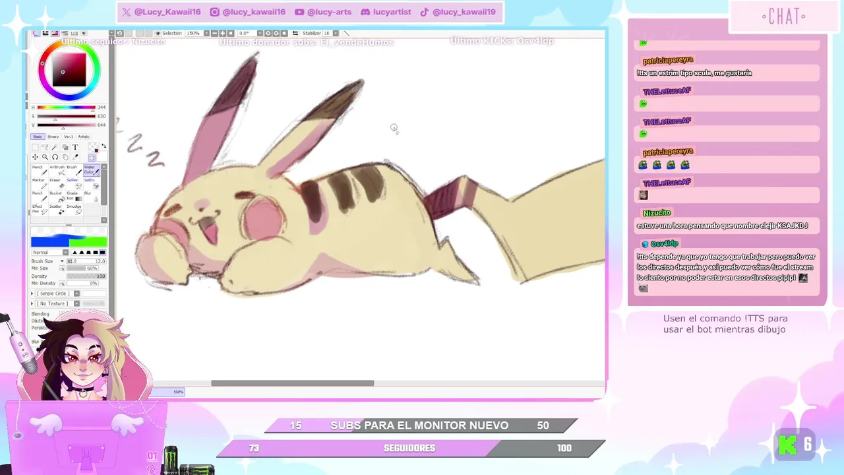Choose the SelErs selection eraser
844x475 pixels.
(x=92, y=183)
